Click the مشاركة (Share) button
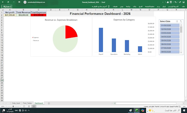187x113 pixels. pos(7,6)
